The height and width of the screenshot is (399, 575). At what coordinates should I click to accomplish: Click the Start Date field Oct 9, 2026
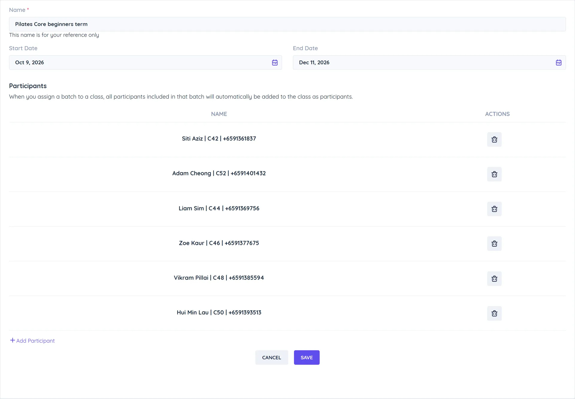[145, 62]
